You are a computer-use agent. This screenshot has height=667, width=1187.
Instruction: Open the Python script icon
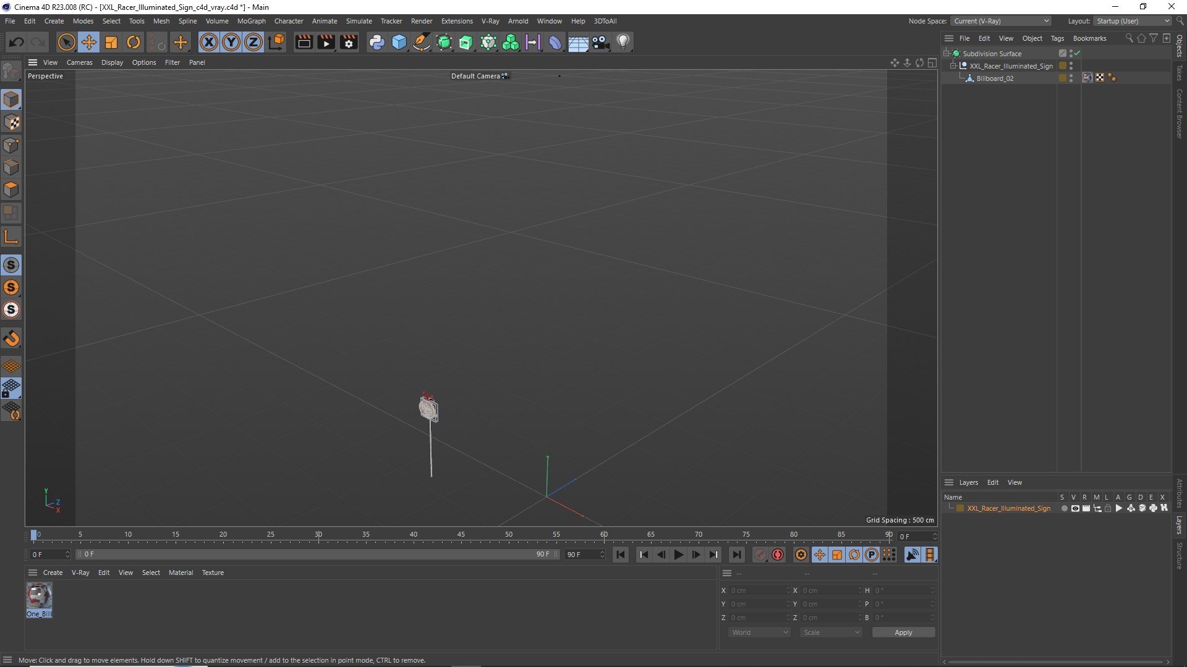click(377, 42)
